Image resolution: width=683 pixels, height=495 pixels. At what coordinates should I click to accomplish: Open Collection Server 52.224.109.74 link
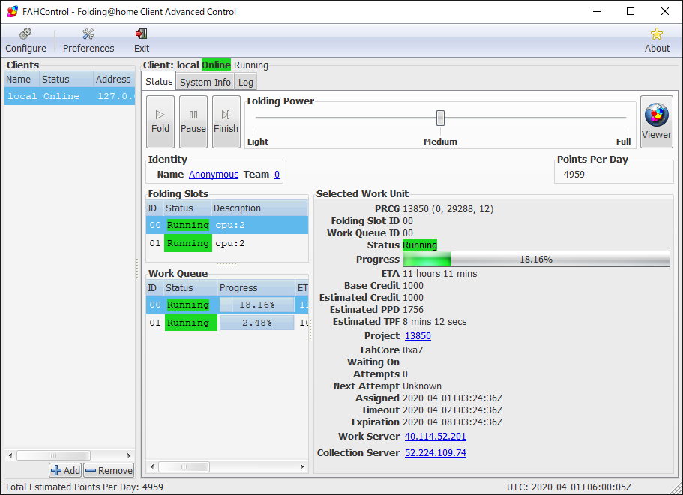coord(435,453)
